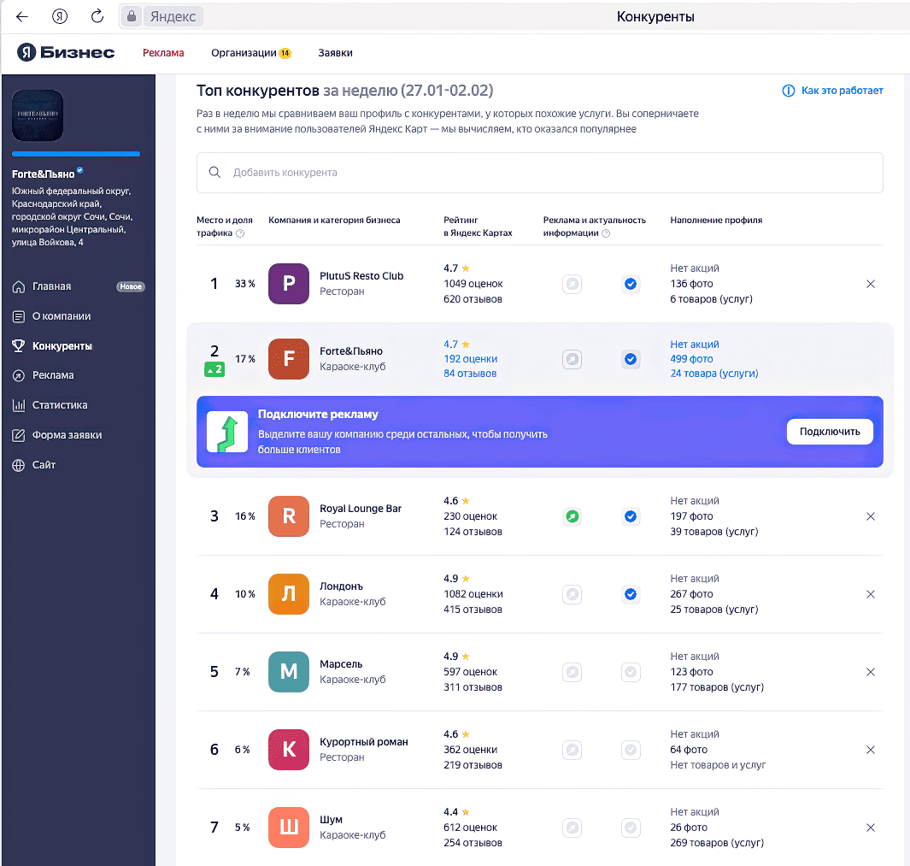This screenshot has height=866, width=910.
Task: Click the Подключить button
Action: [x=830, y=432]
